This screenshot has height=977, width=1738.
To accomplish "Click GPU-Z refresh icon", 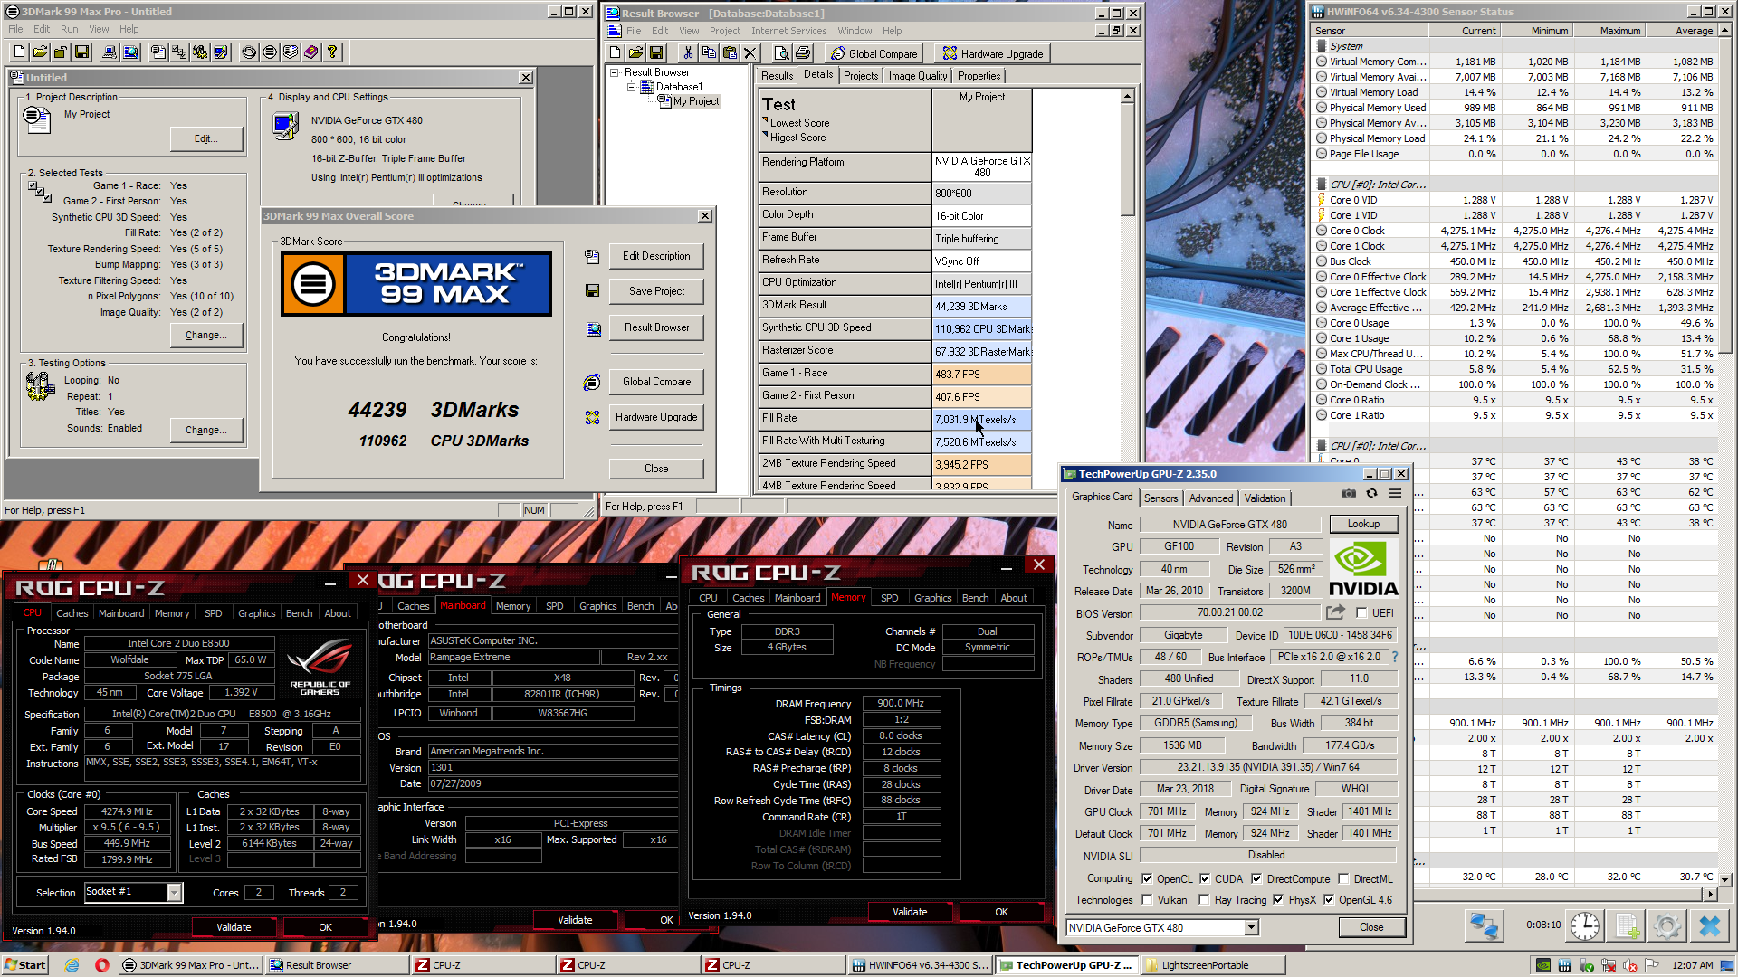I will (x=1372, y=494).
